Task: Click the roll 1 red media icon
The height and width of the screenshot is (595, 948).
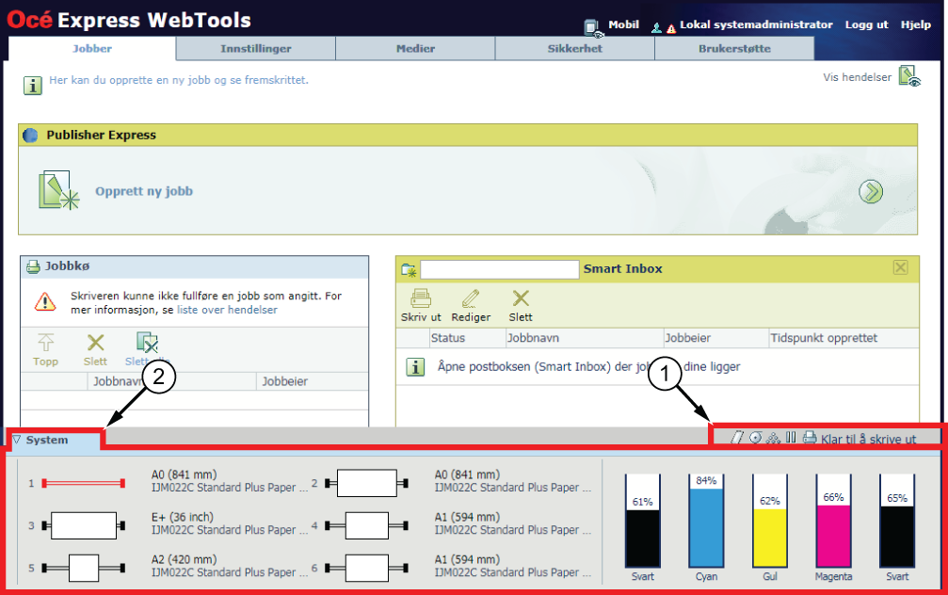Action: (x=84, y=483)
